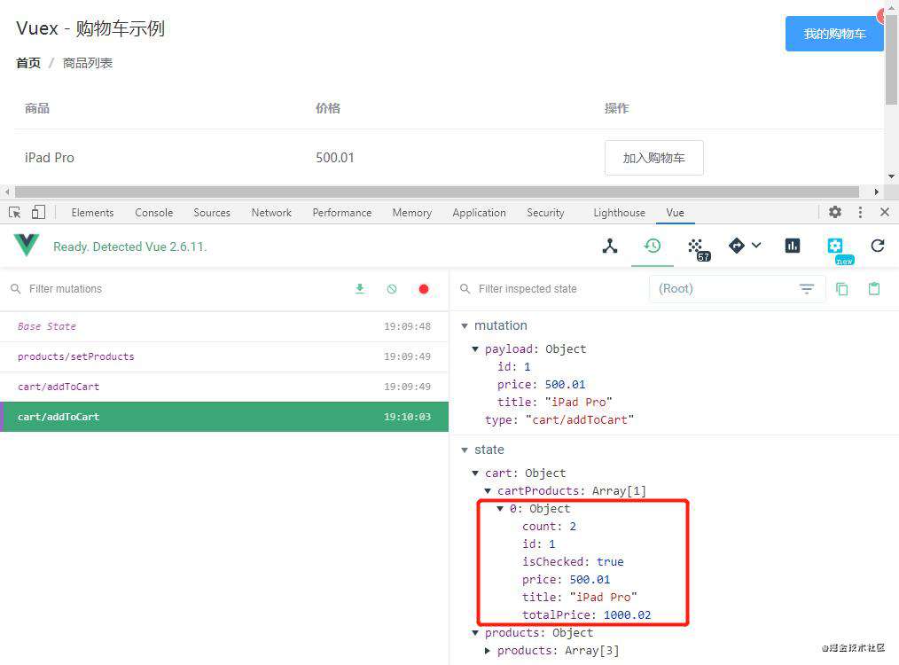Screen dimensions: 899x665
Task: Click the isChecked: true state entry
Action: tap(573, 562)
